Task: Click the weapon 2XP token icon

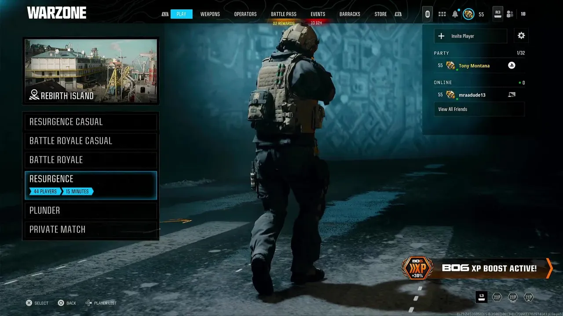Action: pos(513,297)
